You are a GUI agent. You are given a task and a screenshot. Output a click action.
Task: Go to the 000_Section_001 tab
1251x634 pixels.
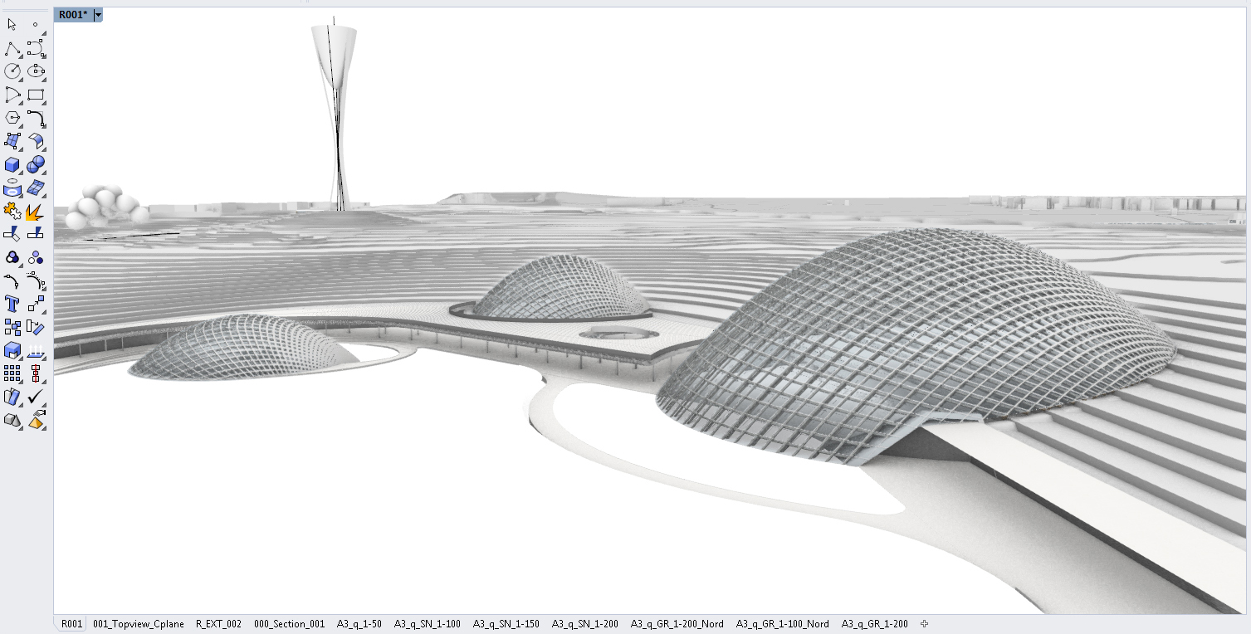coord(289,624)
